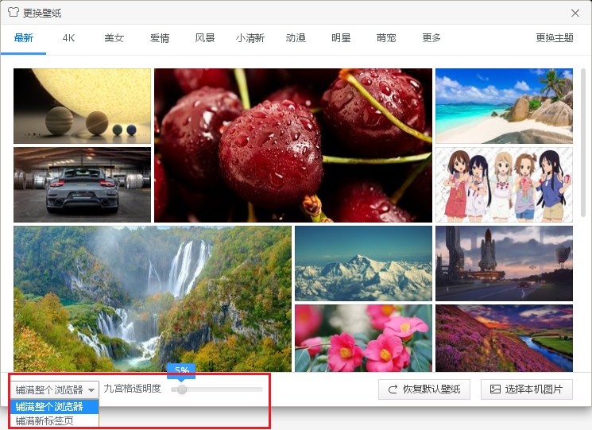Screen dimensions: 592x430
Task: Choose the tropical beach wallpaper
Action: [x=504, y=106]
